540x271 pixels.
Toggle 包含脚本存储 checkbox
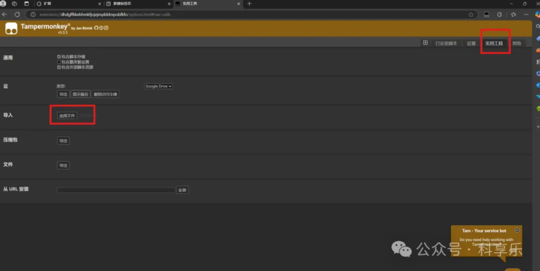(59, 56)
